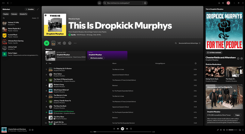This screenshot has width=245, height=134.
Task: Pause playback in bottom player
Action: [x=122, y=129]
